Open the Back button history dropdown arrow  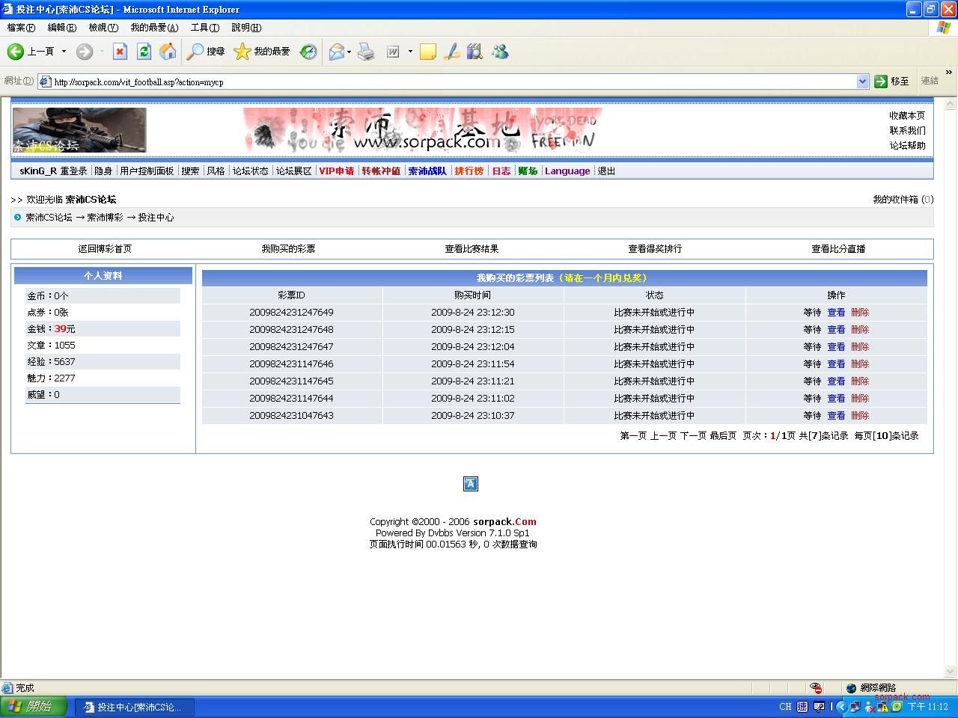[64, 52]
